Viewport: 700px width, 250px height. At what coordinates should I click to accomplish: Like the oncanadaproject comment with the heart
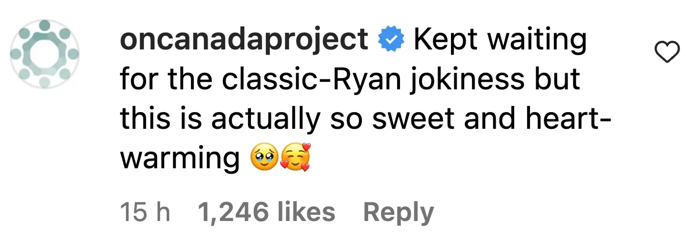click(668, 52)
